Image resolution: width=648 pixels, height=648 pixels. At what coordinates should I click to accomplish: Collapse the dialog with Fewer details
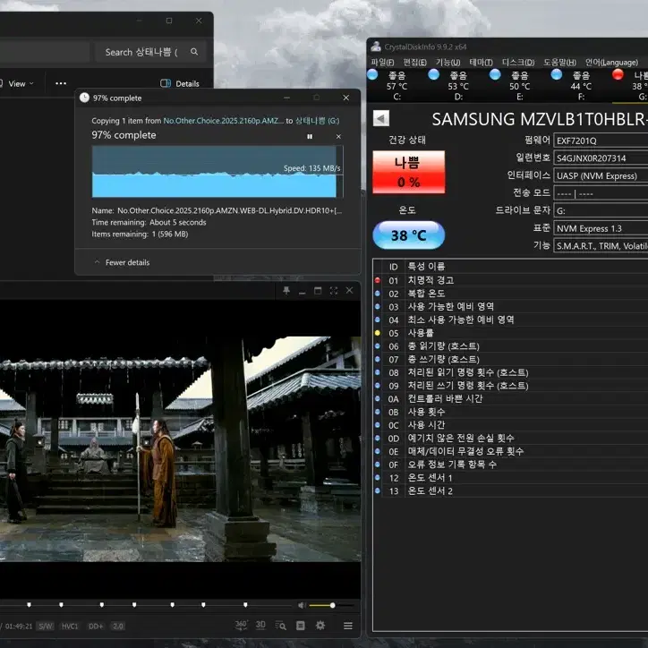122,262
